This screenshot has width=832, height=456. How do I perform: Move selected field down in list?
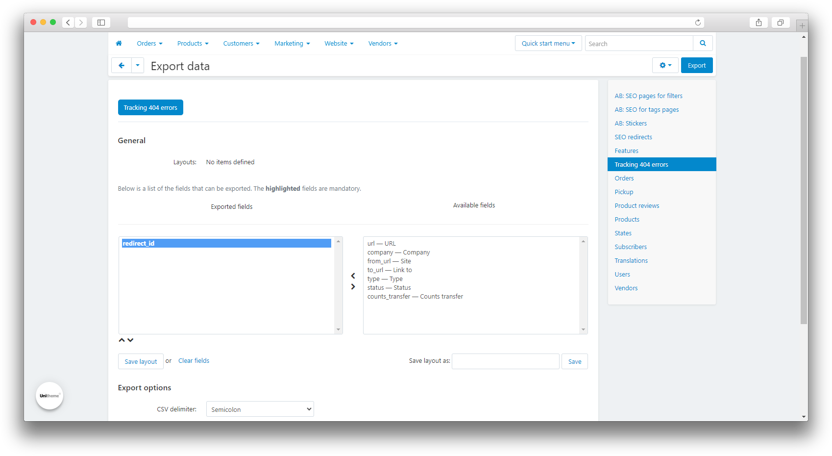pyautogui.click(x=130, y=340)
